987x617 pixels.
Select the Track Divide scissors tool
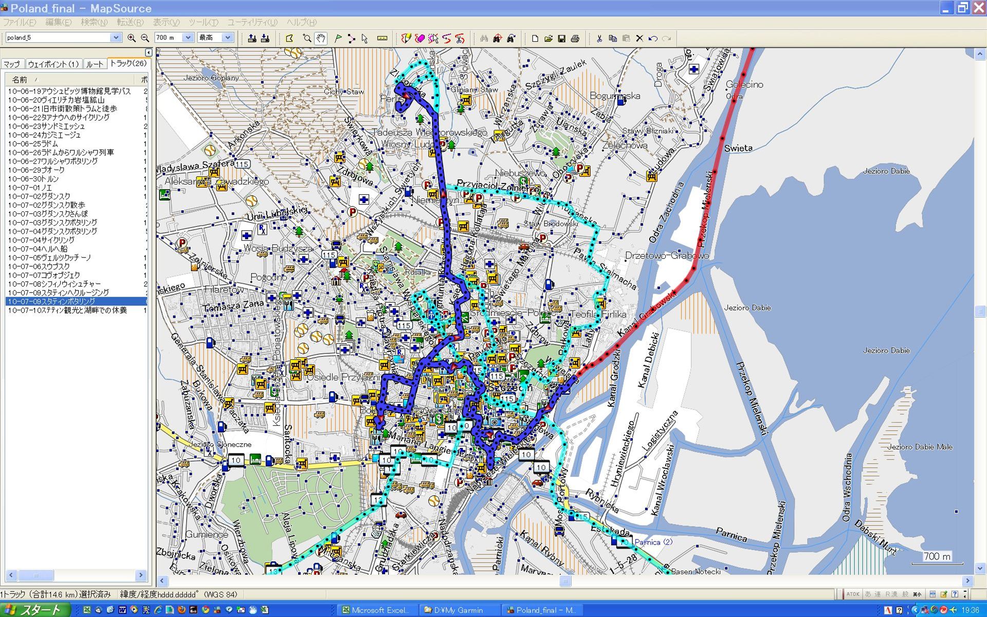pyautogui.click(x=460, y=38)
